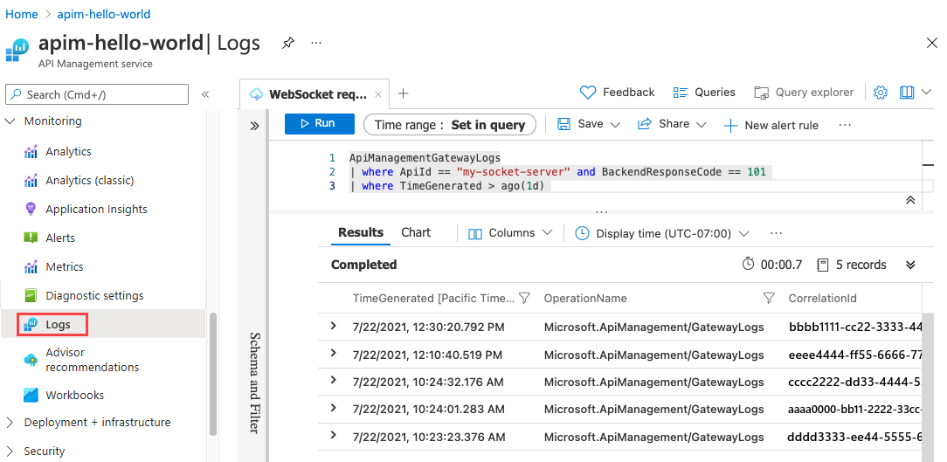947x462 pixels.
Task: Click the API Management service icon in header
Action: tap(17, 50)
